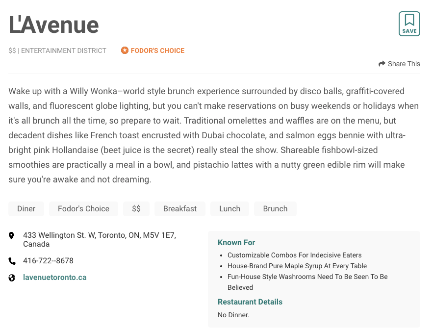The height and width of the screenshot is (330, 433).
Task: Click the L'Avenue restaurant title
Action: [53, 24]
